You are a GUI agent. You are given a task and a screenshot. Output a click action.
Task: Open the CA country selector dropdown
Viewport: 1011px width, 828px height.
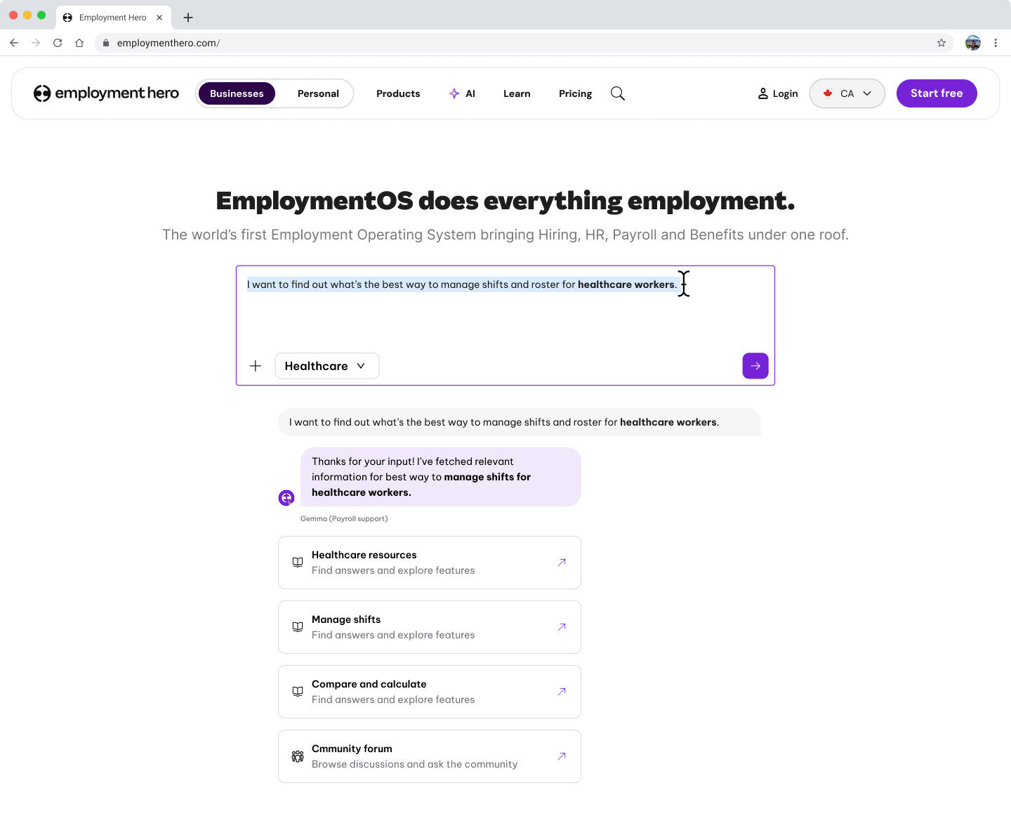pos(847,93)
